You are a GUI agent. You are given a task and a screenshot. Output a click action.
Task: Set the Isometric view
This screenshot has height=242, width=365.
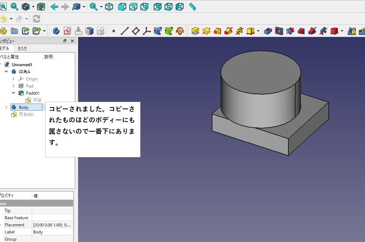(109, 7)
